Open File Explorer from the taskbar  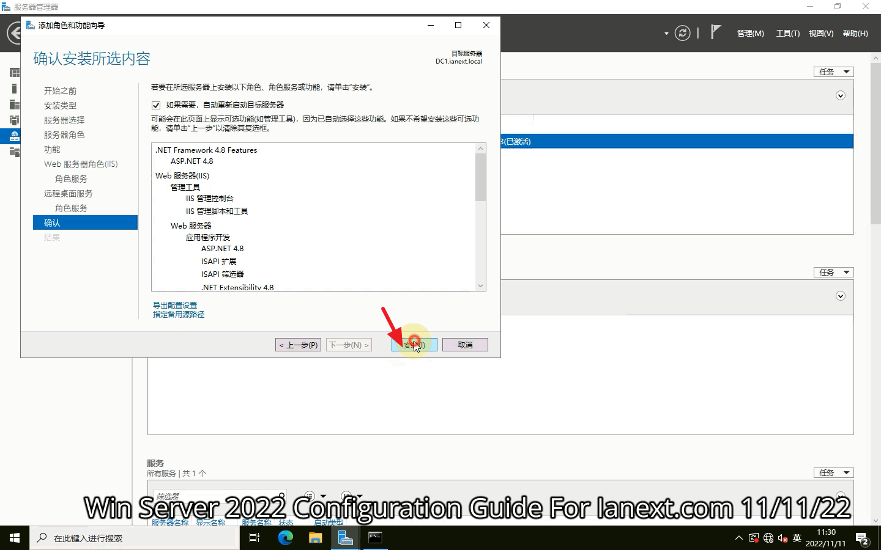pyautogui.click(x=315, y=538)
